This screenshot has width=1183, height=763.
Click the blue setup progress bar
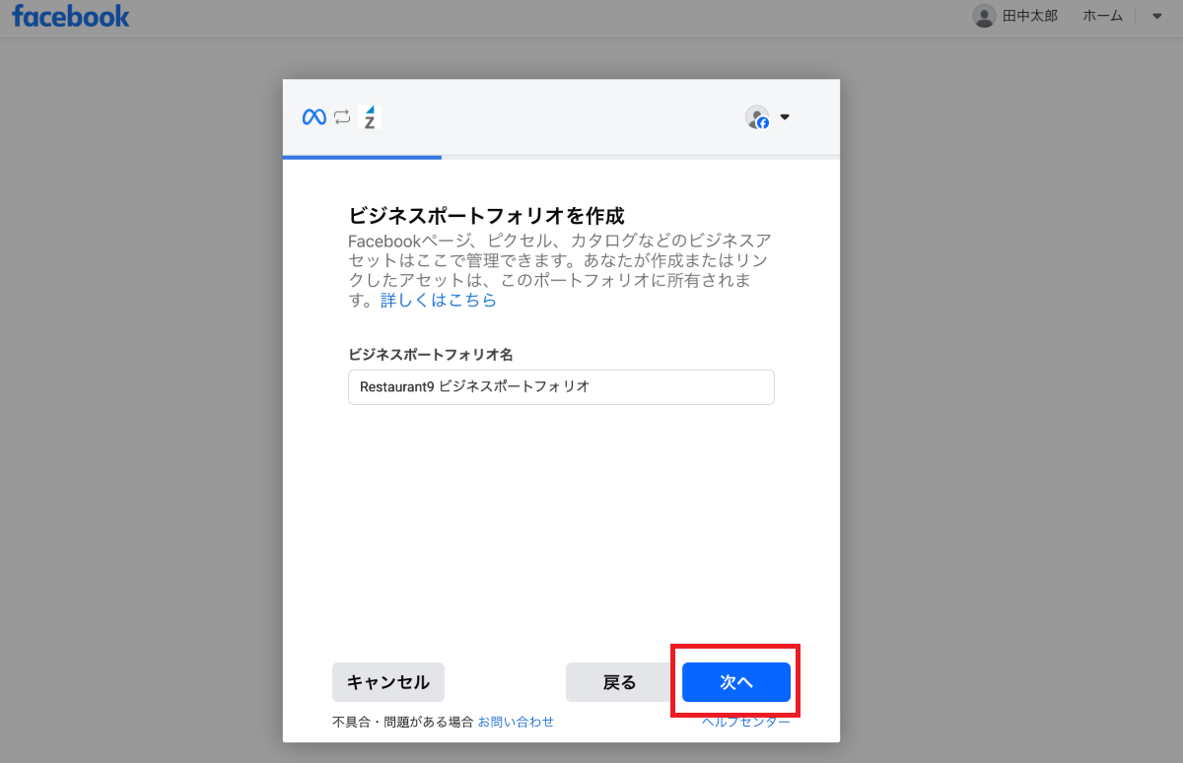point(362,157)
